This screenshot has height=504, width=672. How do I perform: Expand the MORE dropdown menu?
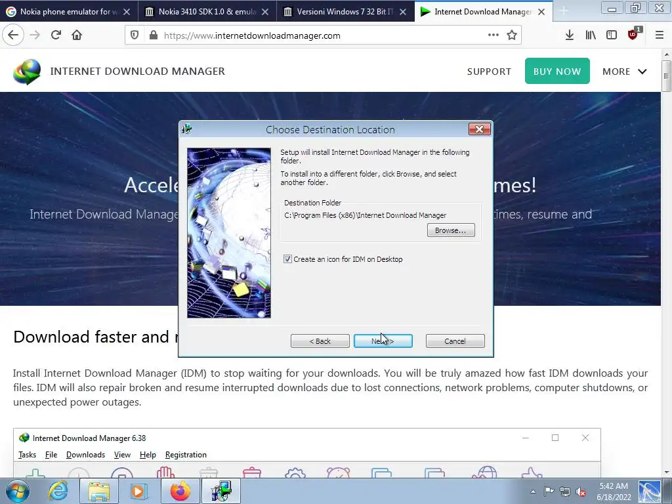coord(625,72)
